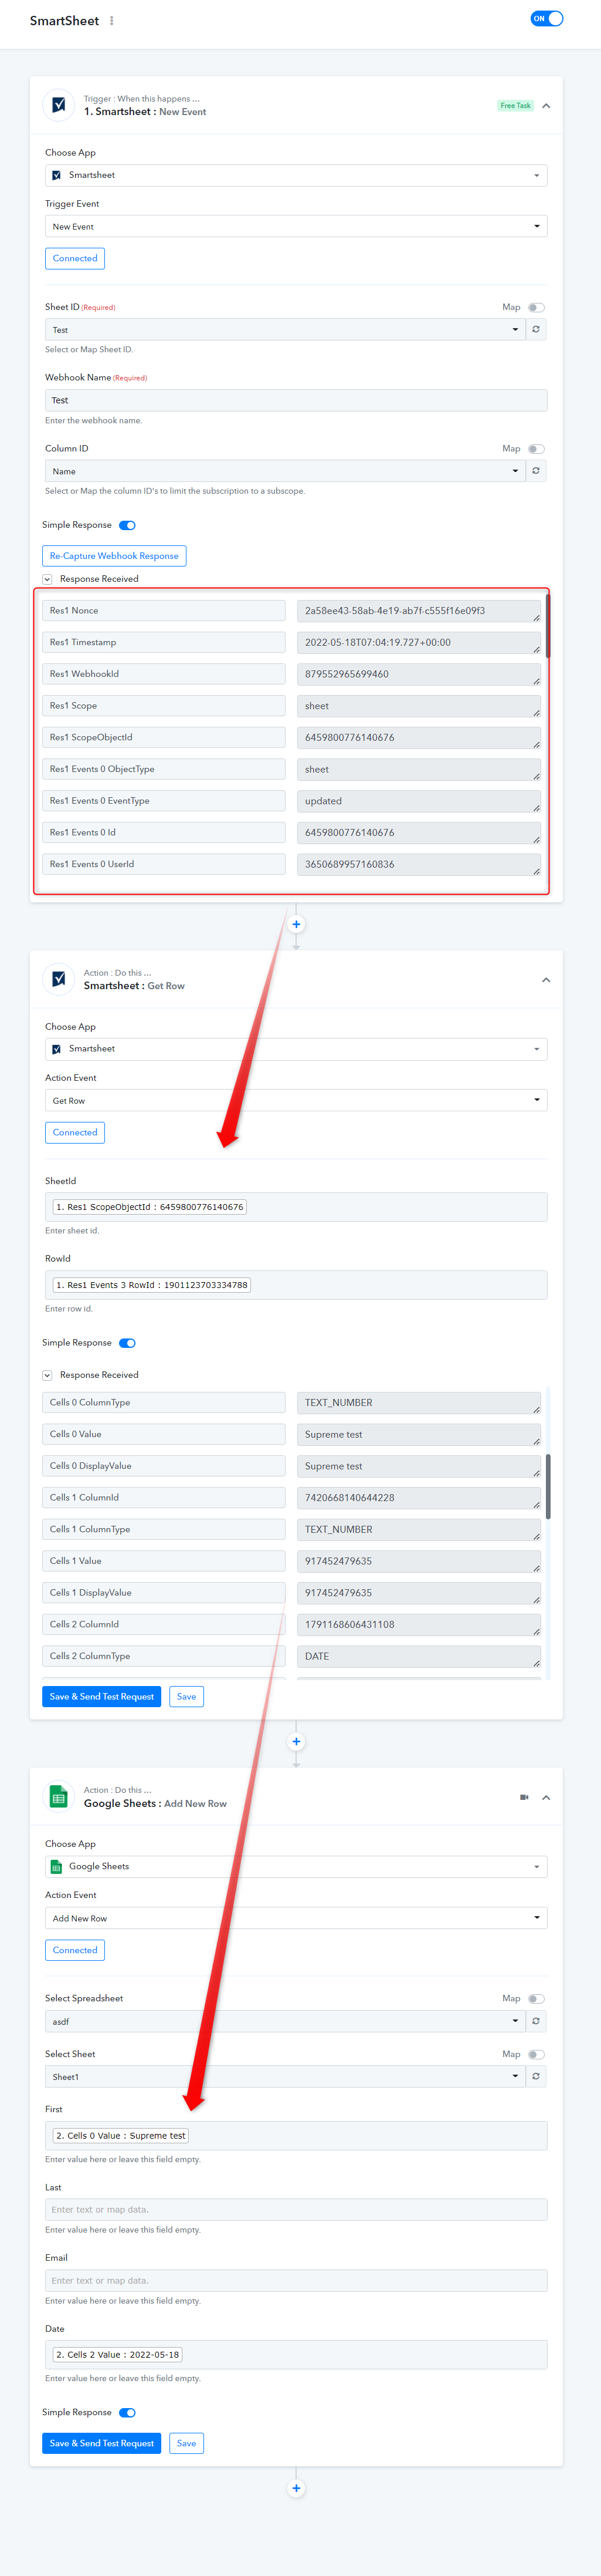
Task: Click the Google Sheets icon inside Choose App
Action: pyautogui.click(x=57, y=1868)
